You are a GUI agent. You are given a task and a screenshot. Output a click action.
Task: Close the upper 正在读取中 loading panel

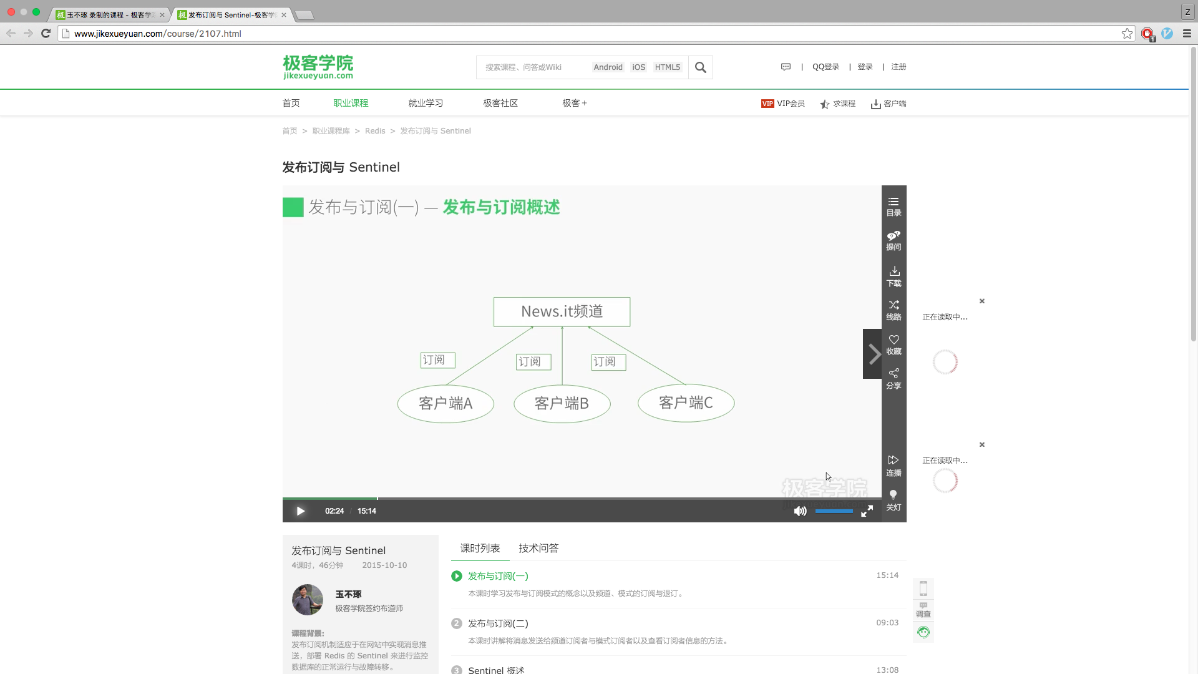(x=981, y=301)
